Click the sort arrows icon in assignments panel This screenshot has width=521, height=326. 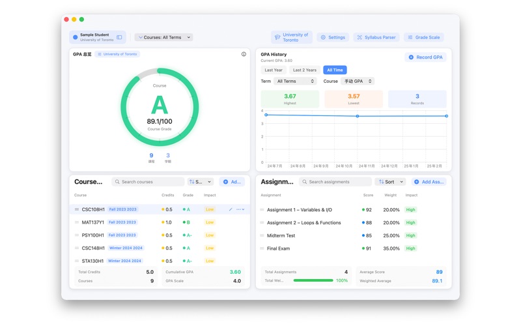(381, 182)
